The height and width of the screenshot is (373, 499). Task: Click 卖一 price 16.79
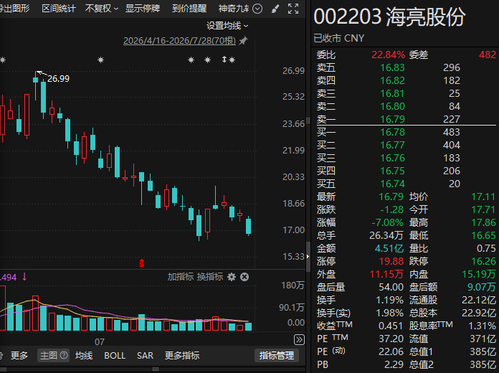click(392, 119)
